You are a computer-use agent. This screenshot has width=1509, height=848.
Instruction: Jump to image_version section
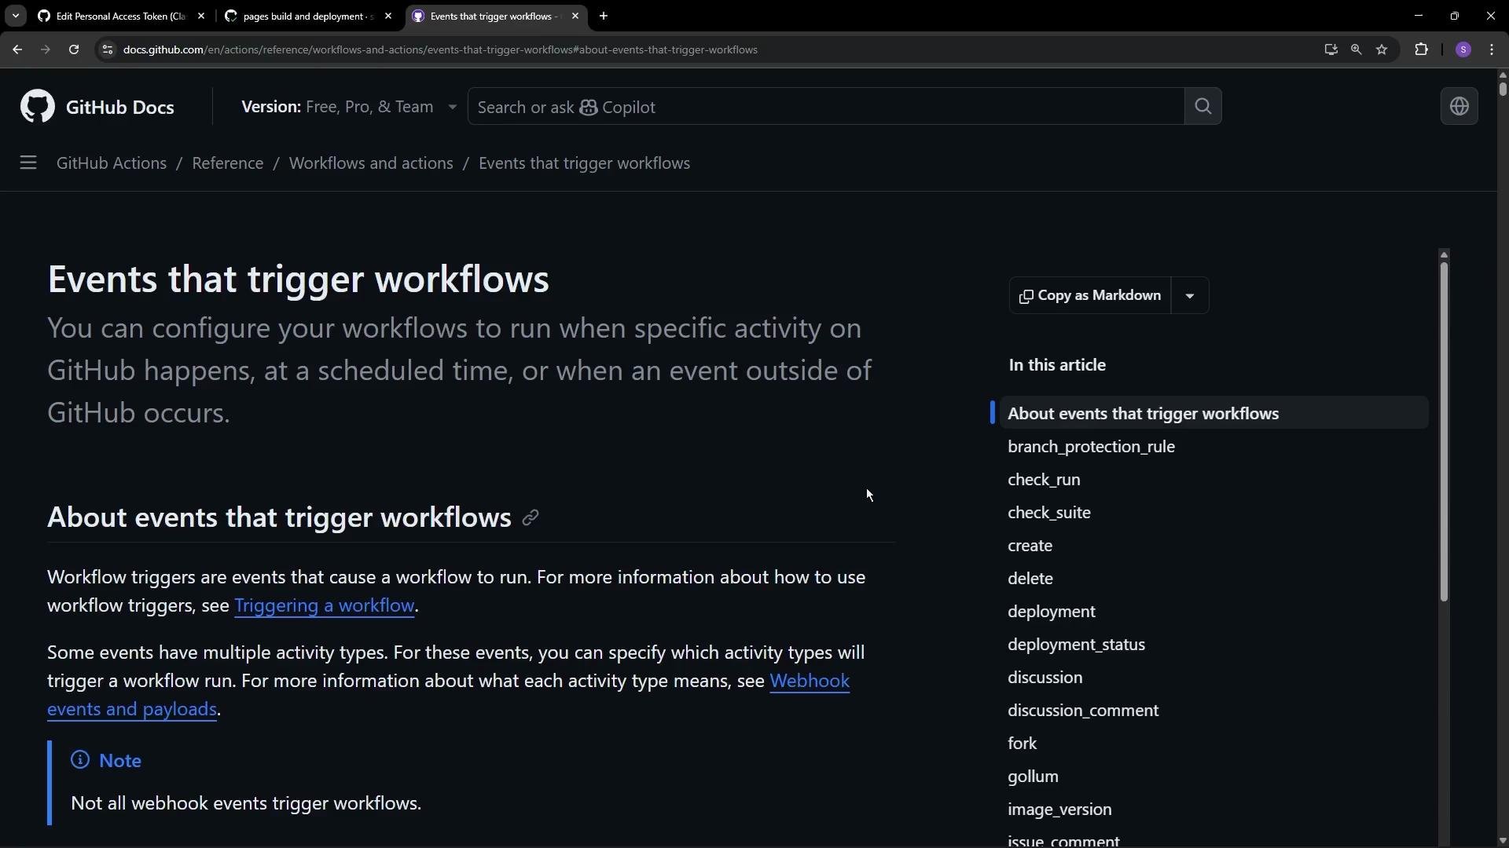pyautogui.click(x=1059, y=810)
